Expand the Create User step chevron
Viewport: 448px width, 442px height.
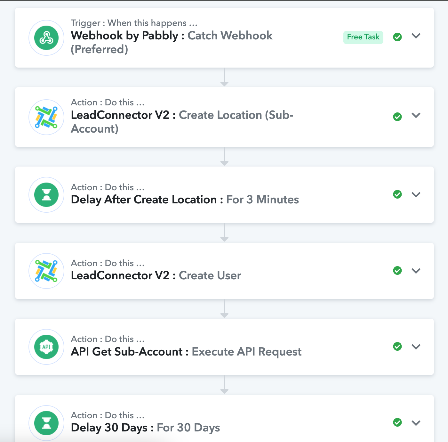pos(416,271)
